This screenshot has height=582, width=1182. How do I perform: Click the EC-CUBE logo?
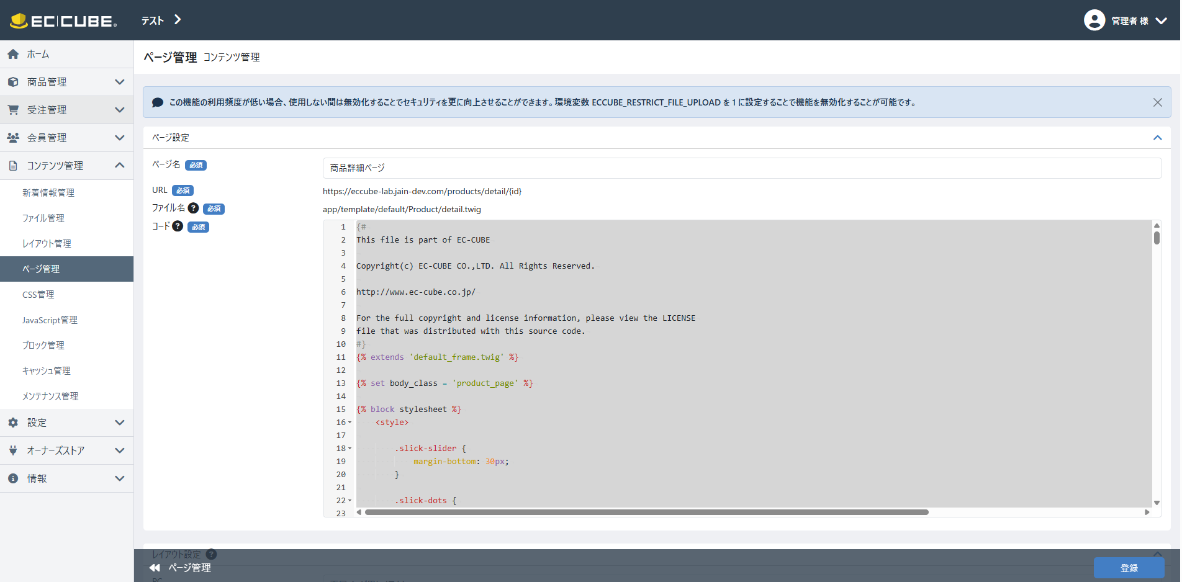pyautogui.click(x=63, y=20)
